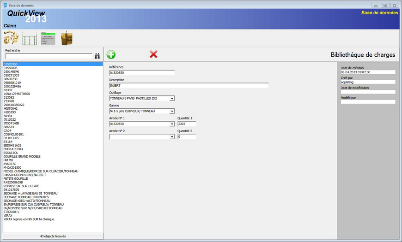Select NICKEL CHIMIQUE/REPRISE SUR CU/ACIER/TONNEAU entry
Viewport: 402px width, 242px height.
53,171
